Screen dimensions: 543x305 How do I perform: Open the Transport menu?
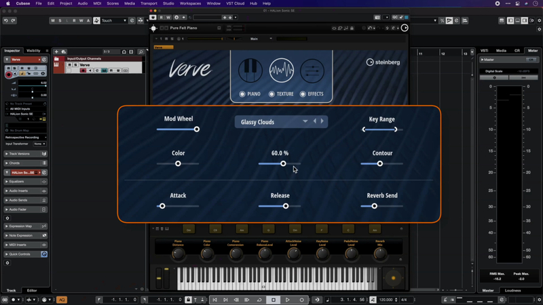pyautogui.click(x=149, y=3)
